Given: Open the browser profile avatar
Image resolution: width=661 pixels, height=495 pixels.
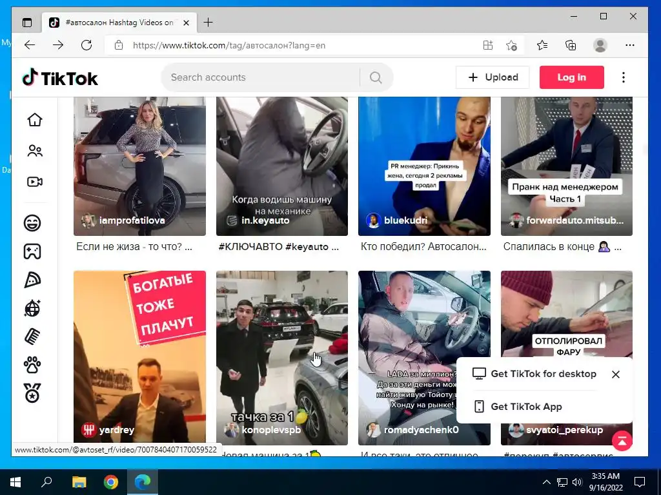Looking at the screenshot, I should point(600,45).
